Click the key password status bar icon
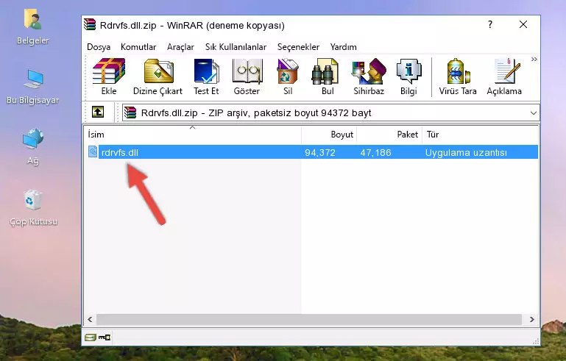Viewport: 566px width, 361px height. coord(105,337)
